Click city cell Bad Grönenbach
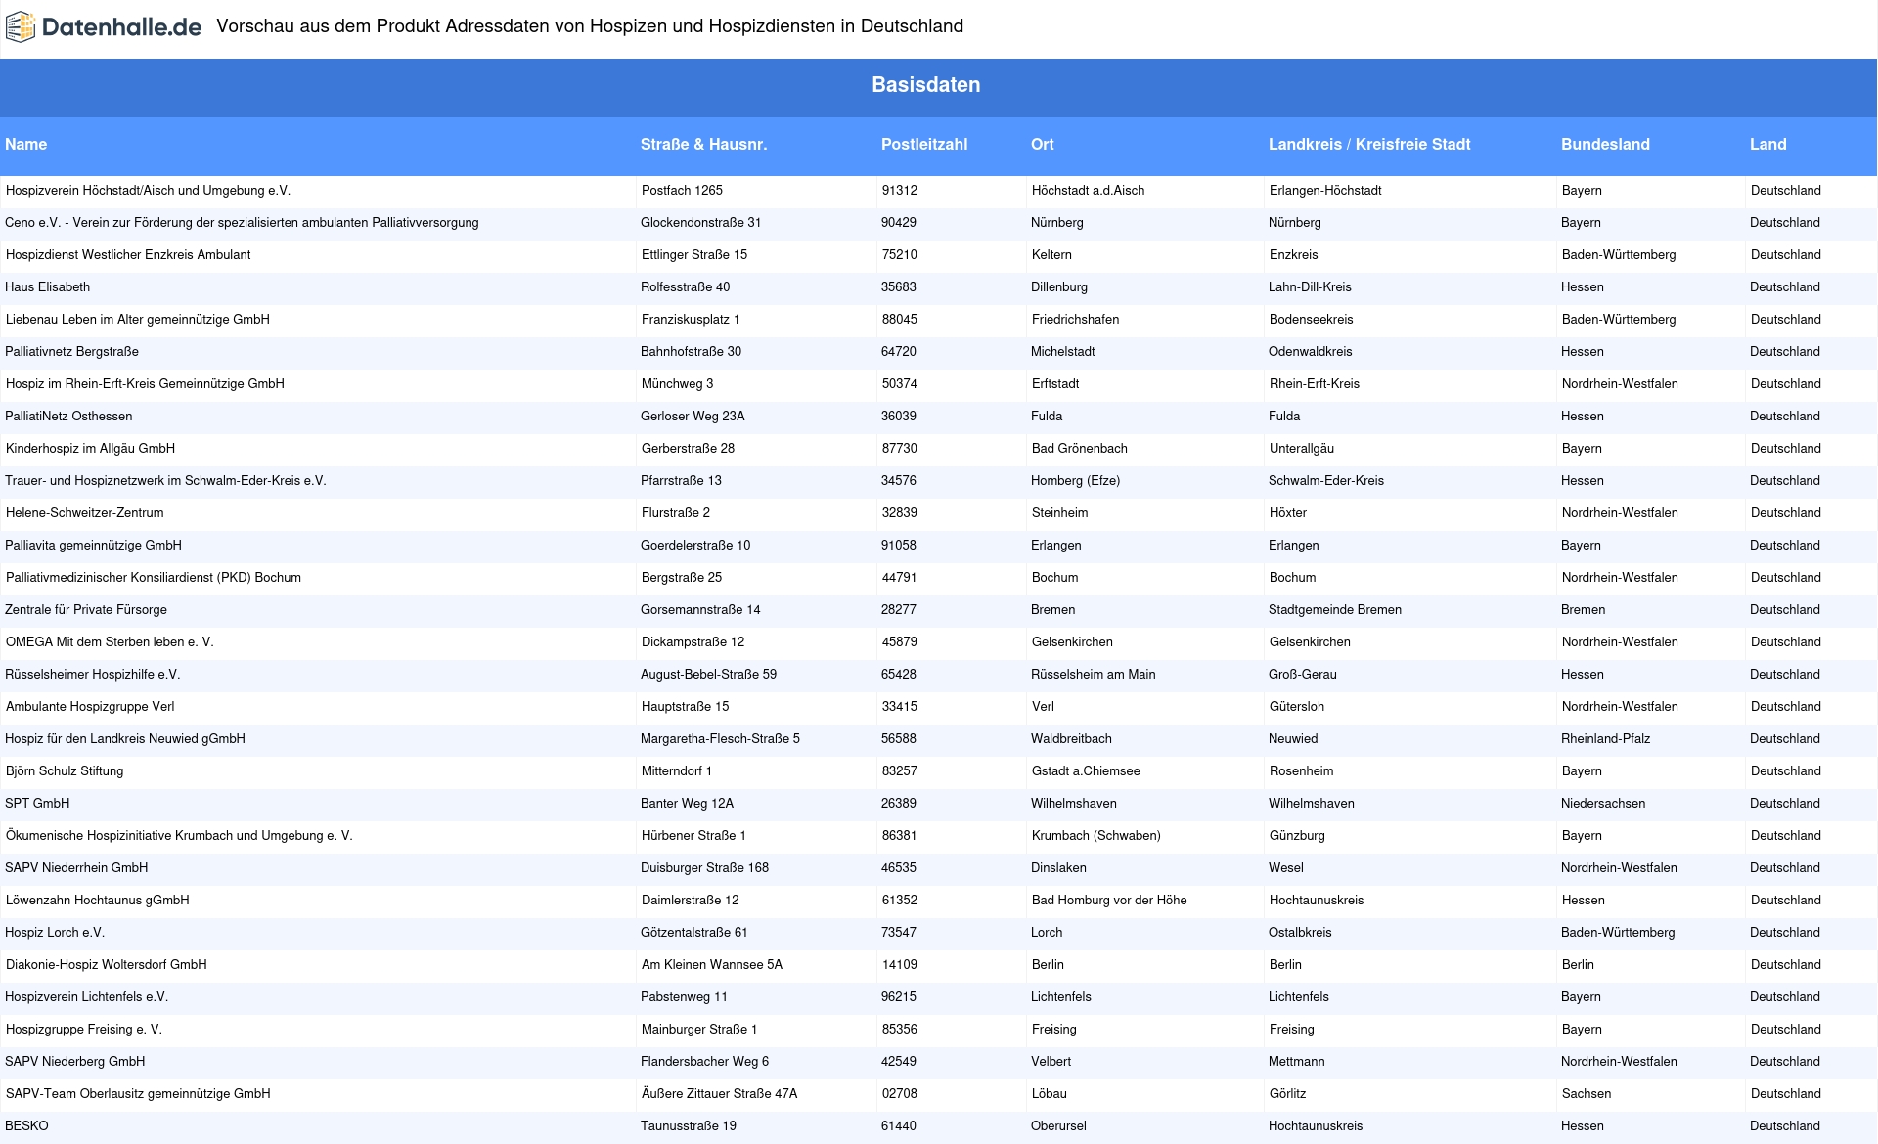This screenshot has height=1144, width=1878. [1080, 449]
